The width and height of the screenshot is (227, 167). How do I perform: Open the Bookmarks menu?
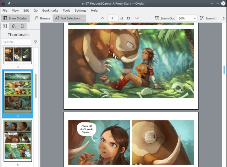(x=50, y=10)
